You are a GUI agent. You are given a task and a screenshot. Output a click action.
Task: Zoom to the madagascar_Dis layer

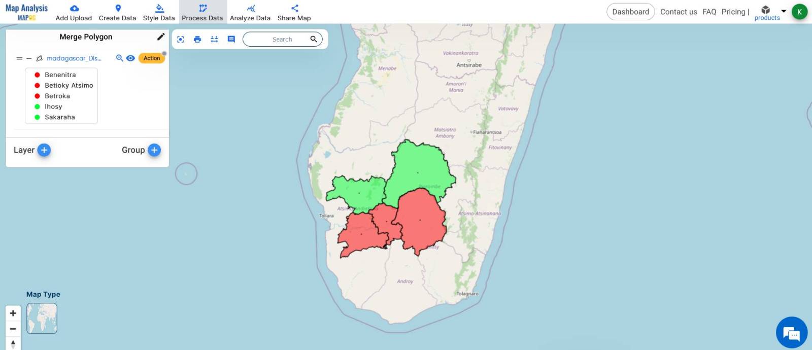120,58
